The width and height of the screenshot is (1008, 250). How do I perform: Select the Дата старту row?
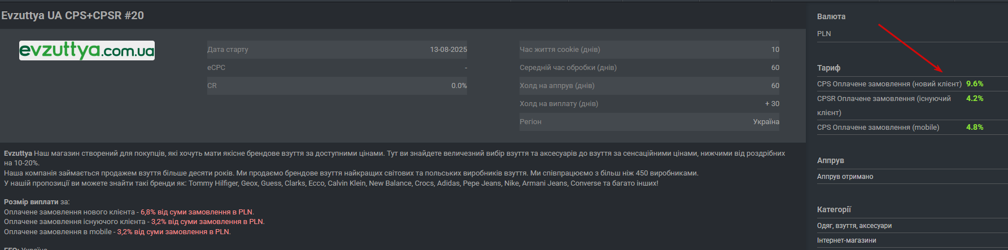point(337,50)
